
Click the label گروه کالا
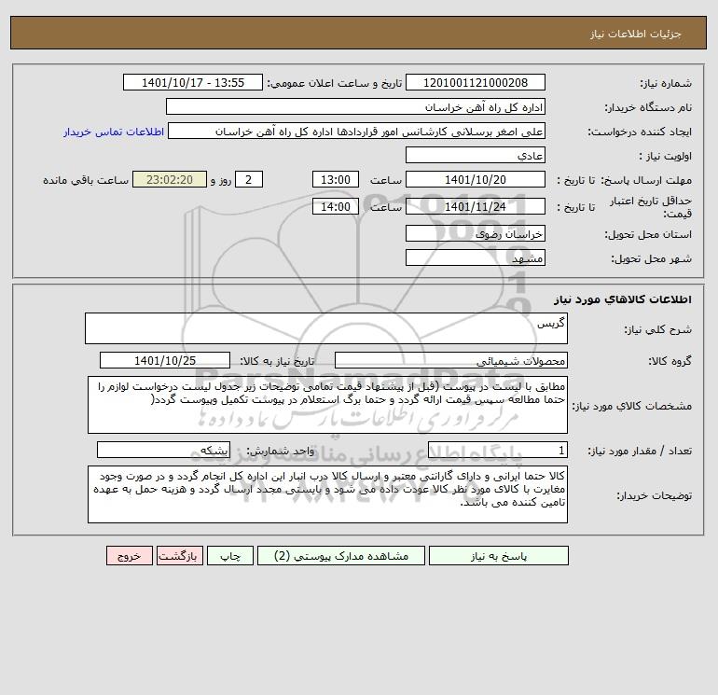pyautogui.click(x=670, y=361)
